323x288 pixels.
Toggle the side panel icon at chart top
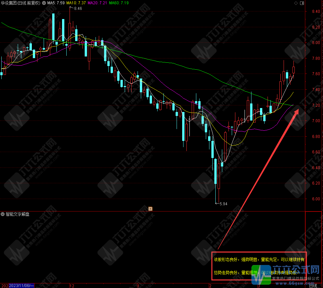click(x=302, y=3)
